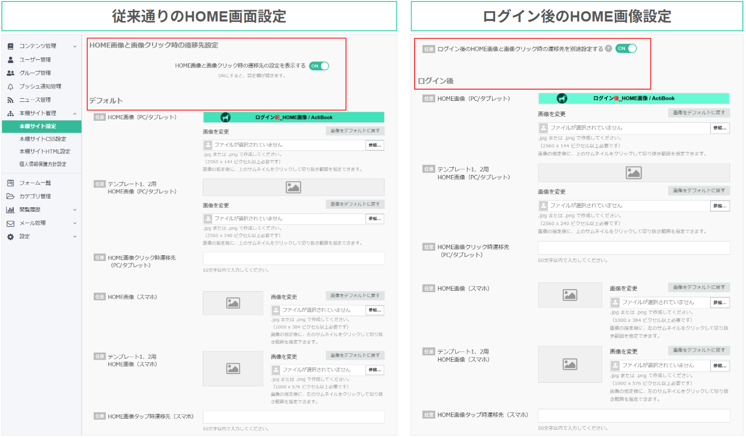Click 画像をデフォルトに戻す for left HOME画像 スマホ
The height and width of the screenshot is (438, 746).
(x=355, y=296)
